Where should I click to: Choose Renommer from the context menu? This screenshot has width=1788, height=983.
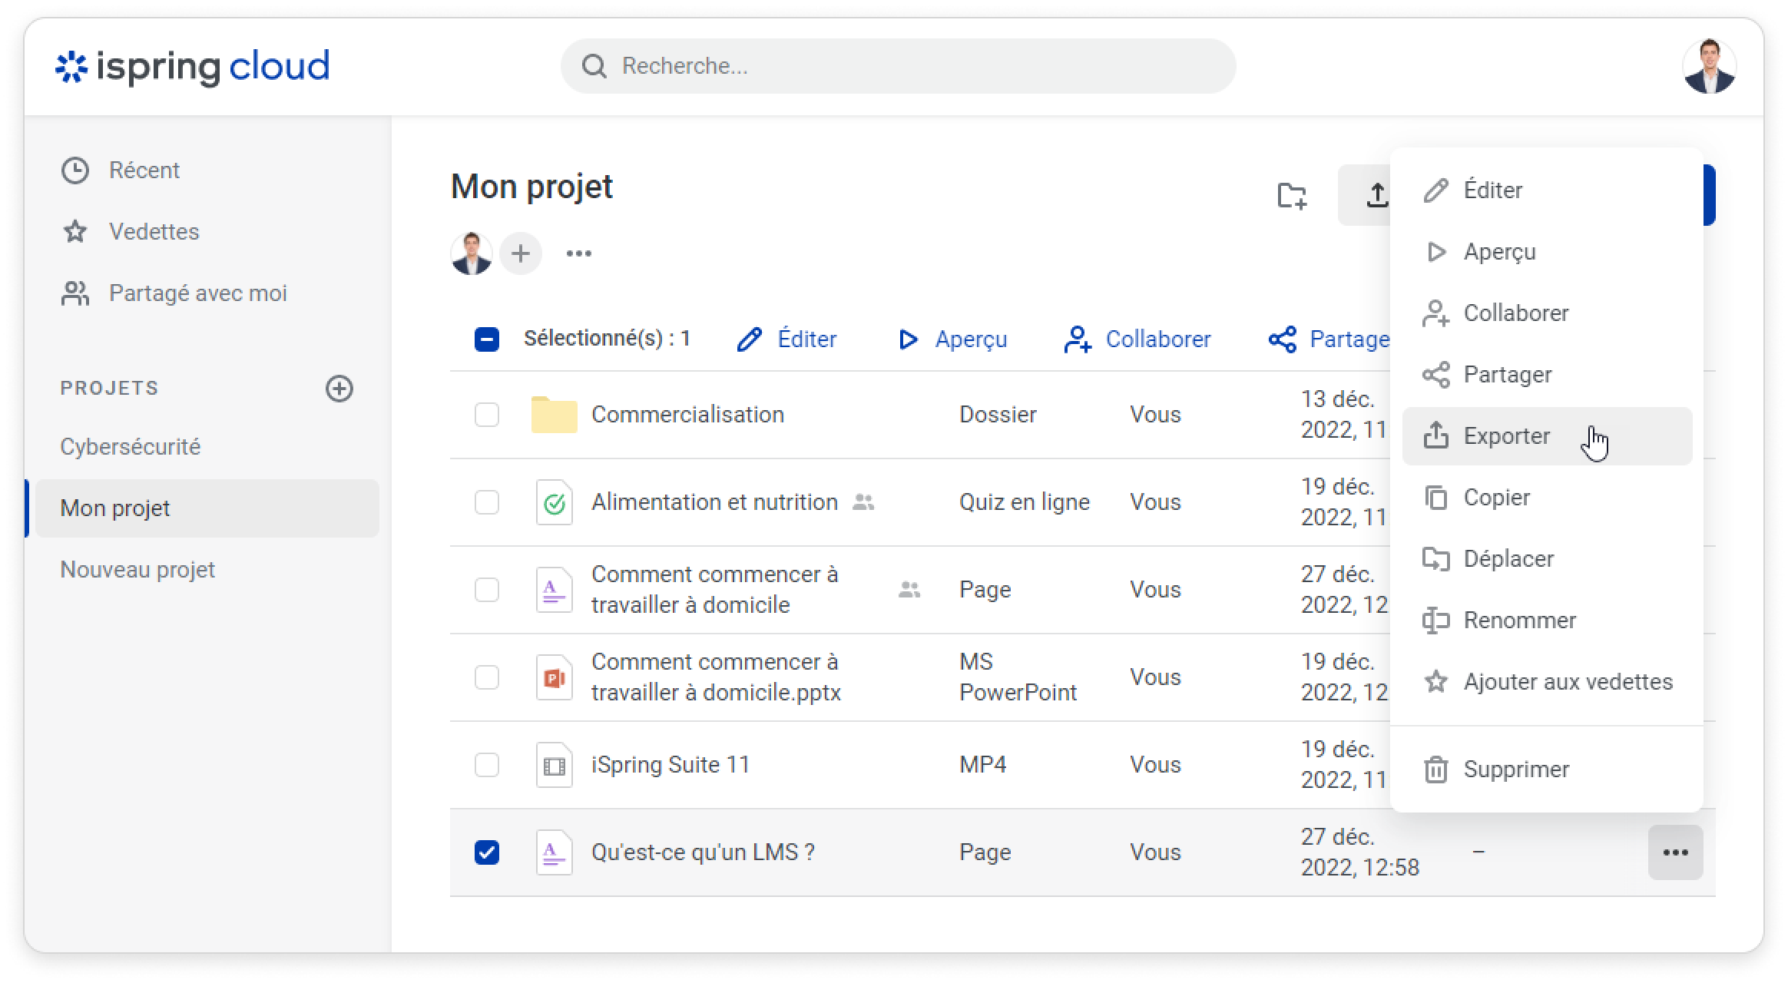pyautogui.click(x=1518, y=621)
